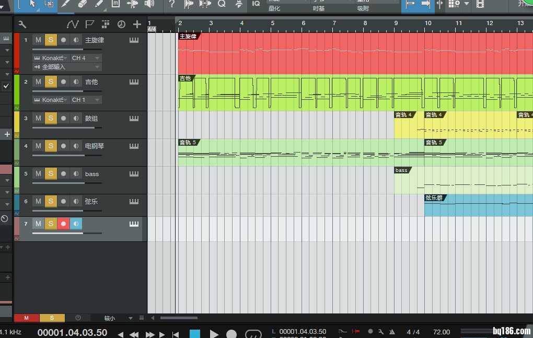
Task: Mute the 主旋律 track
Action: point(38,40)
